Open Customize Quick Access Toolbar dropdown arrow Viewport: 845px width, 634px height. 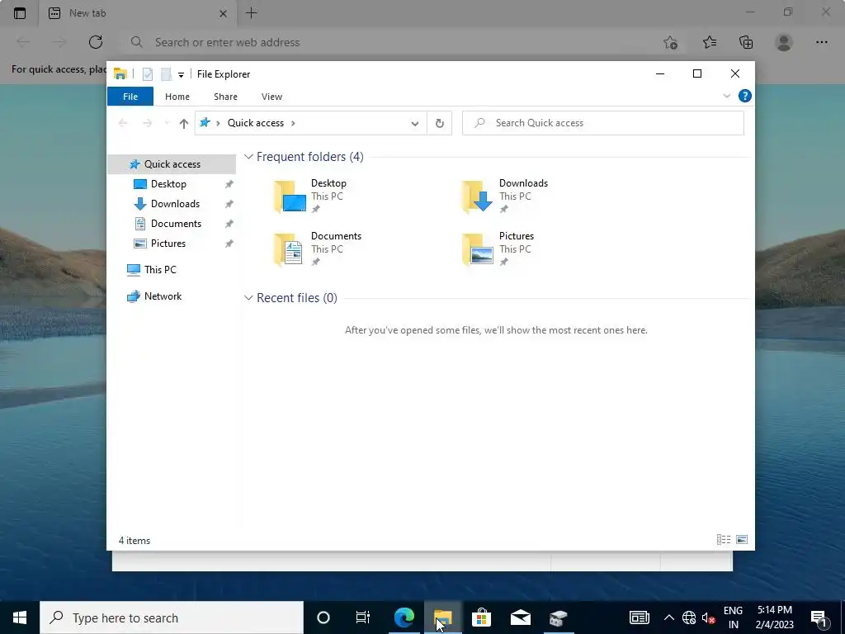181,75
